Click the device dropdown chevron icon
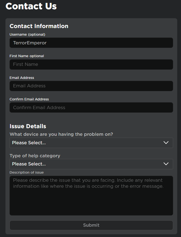Viewport: 181px width, 237px height. click(x=166, y=143)
